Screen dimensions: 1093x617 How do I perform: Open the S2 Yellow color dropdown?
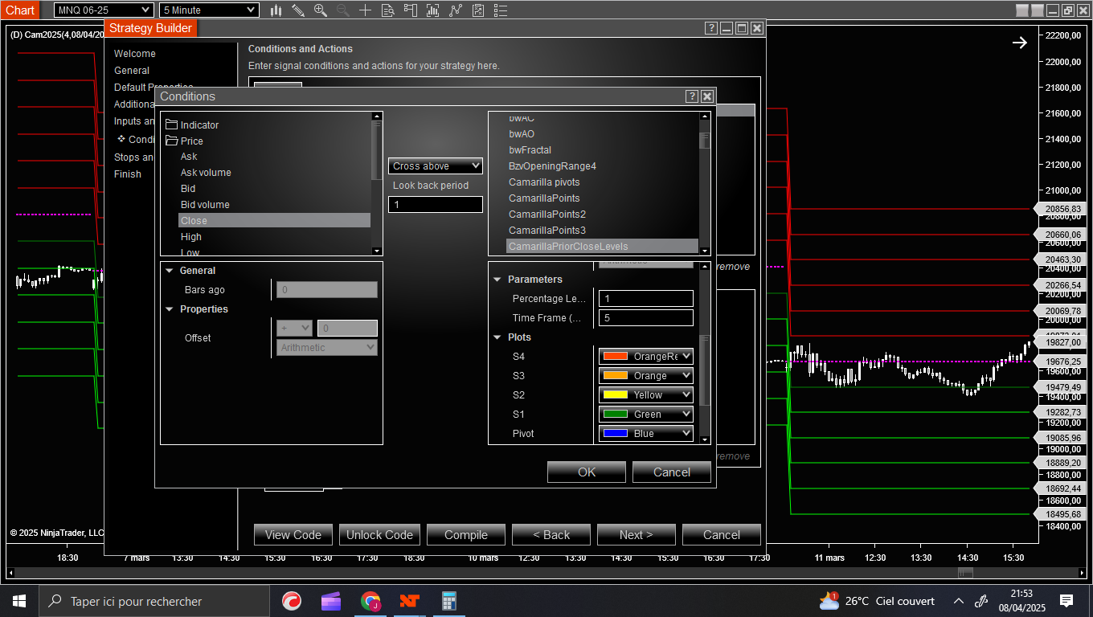coord(646,394)
